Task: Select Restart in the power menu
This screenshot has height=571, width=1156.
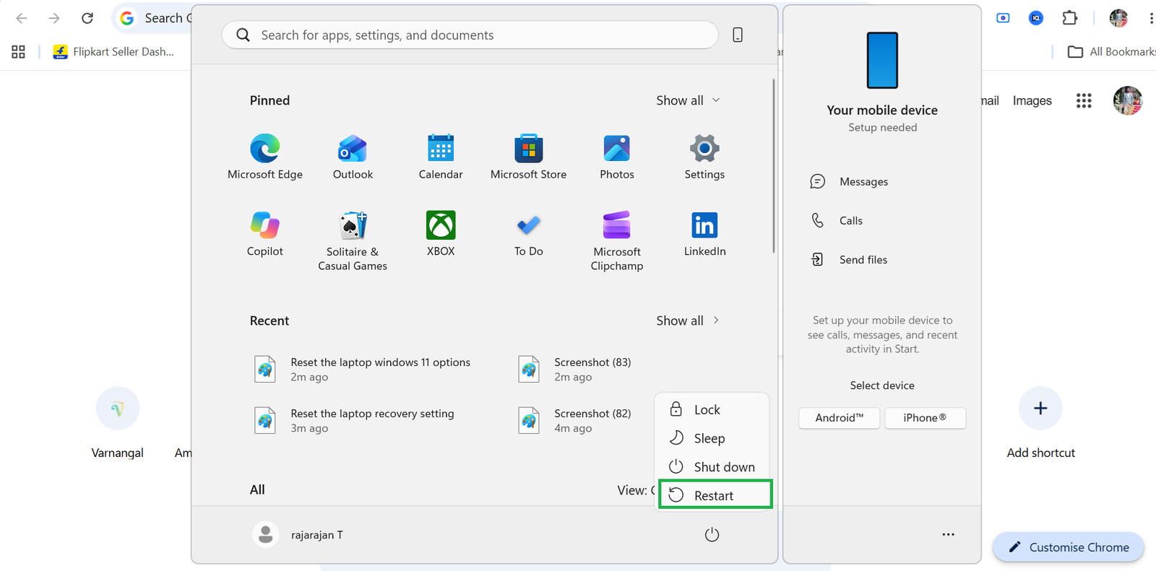Action: (x=715, y=495)
